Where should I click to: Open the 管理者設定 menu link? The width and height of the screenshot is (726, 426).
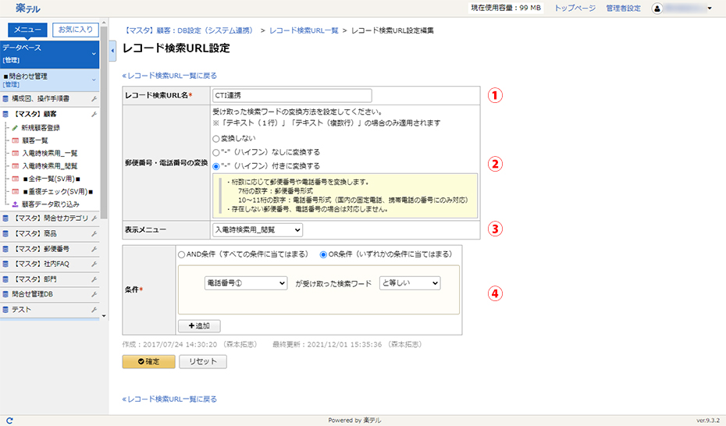tap(623, 9)
